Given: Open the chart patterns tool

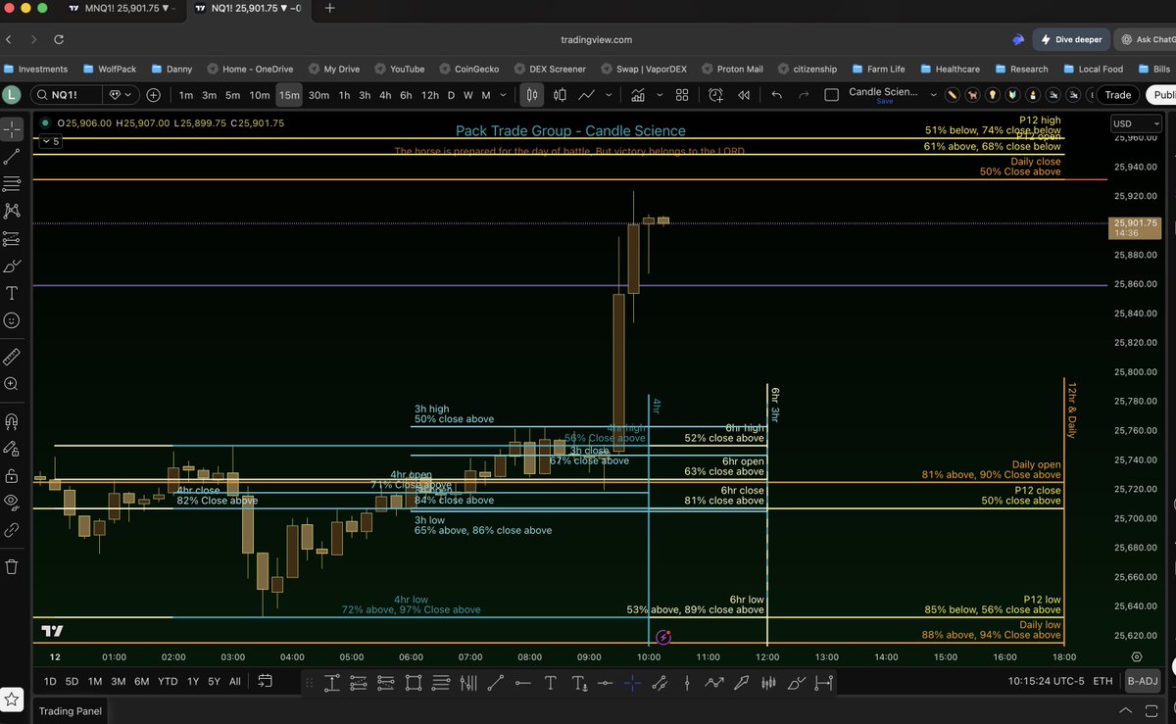Looking at the screenshot, I should (x=12, y=211).
